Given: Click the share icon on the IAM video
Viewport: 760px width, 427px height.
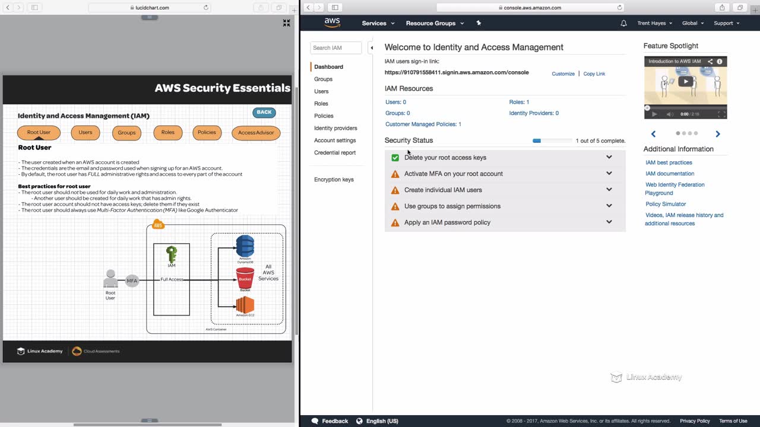Looking at the screenshot, I should pyautogui.click(x=710, y=61).
